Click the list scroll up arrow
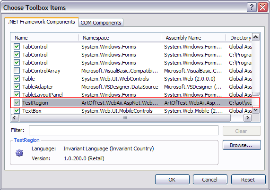Image resolution: width=270 pixels, height=190 pixels. [x=256, y=37]
